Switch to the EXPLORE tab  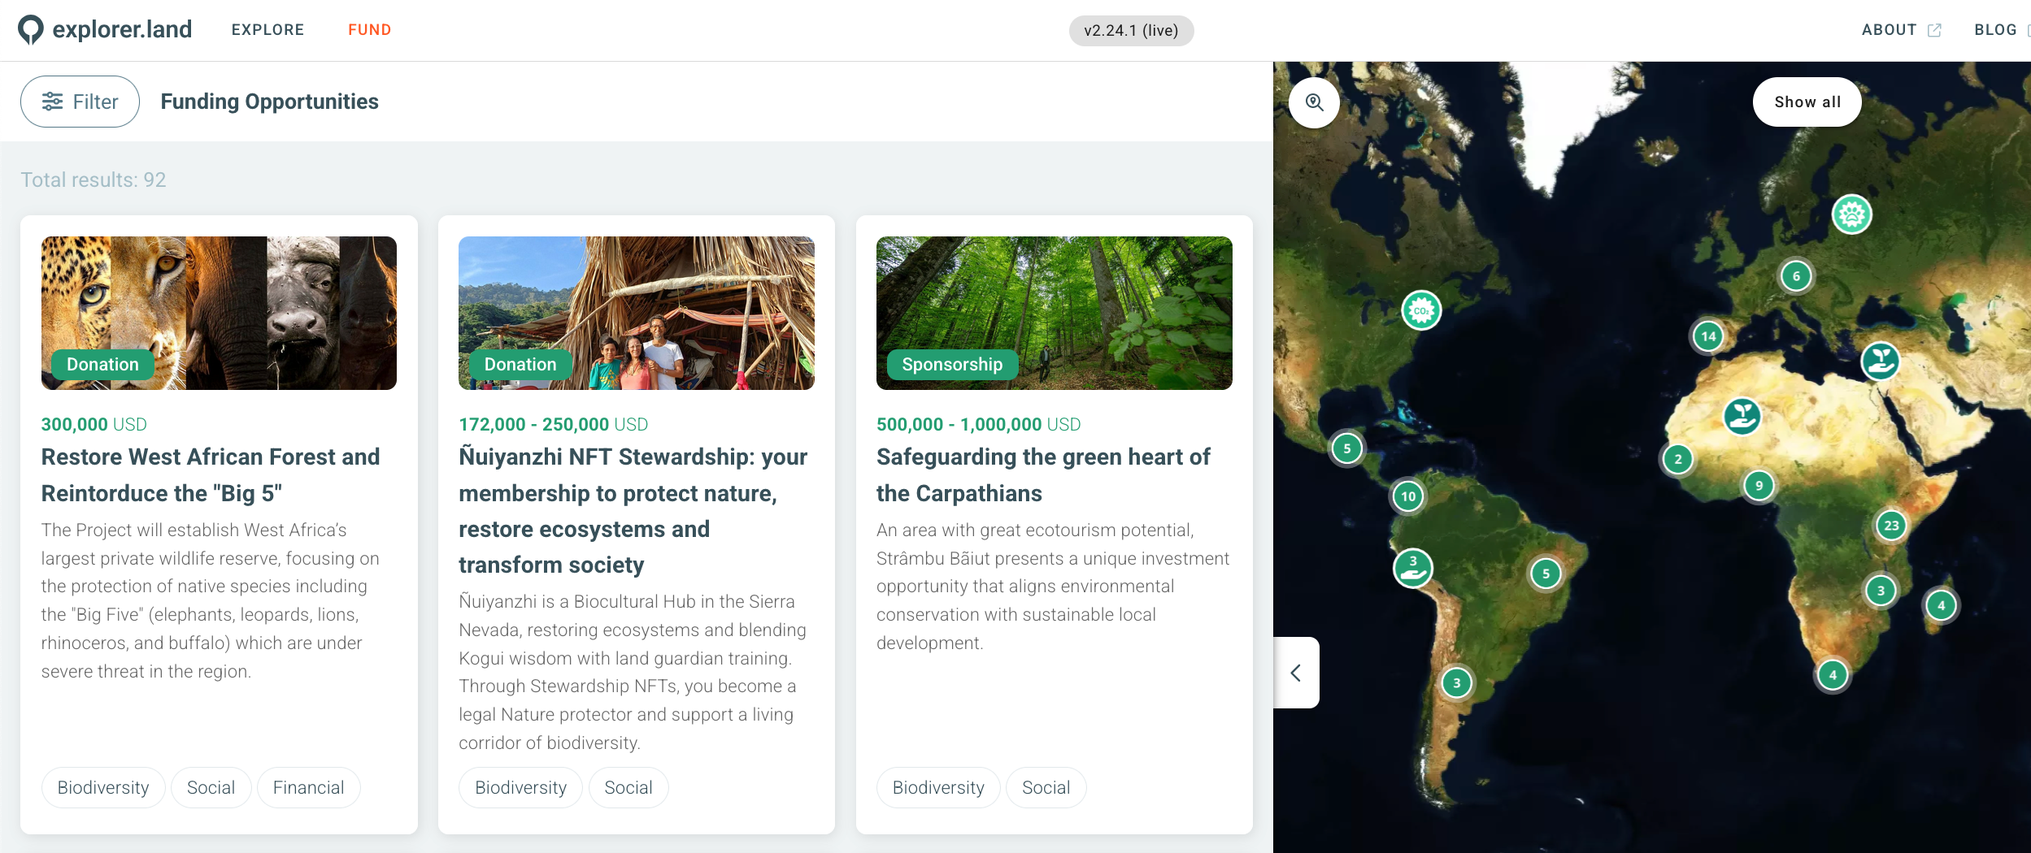(267, 30)
